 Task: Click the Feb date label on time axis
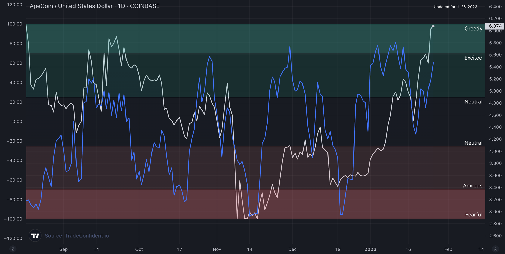448,249
